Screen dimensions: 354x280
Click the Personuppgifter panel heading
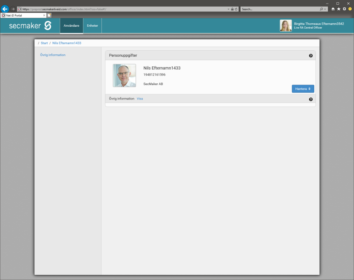click(x=123, y=55)
